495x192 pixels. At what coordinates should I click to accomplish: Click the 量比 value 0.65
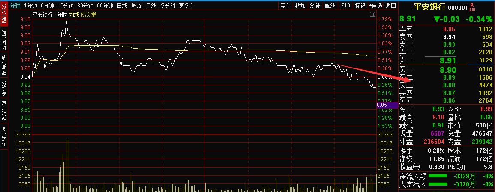[486, 118]
